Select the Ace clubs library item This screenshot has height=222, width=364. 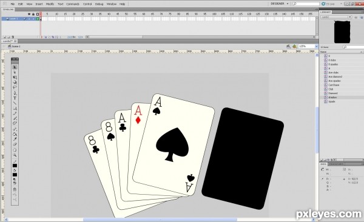[333, 73]
